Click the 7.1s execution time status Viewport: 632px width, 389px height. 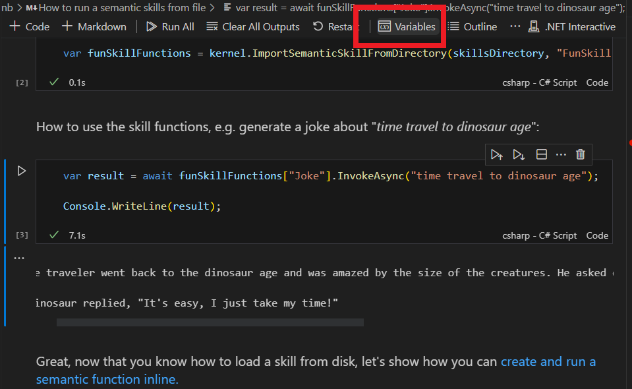click(x=77, y=235)
